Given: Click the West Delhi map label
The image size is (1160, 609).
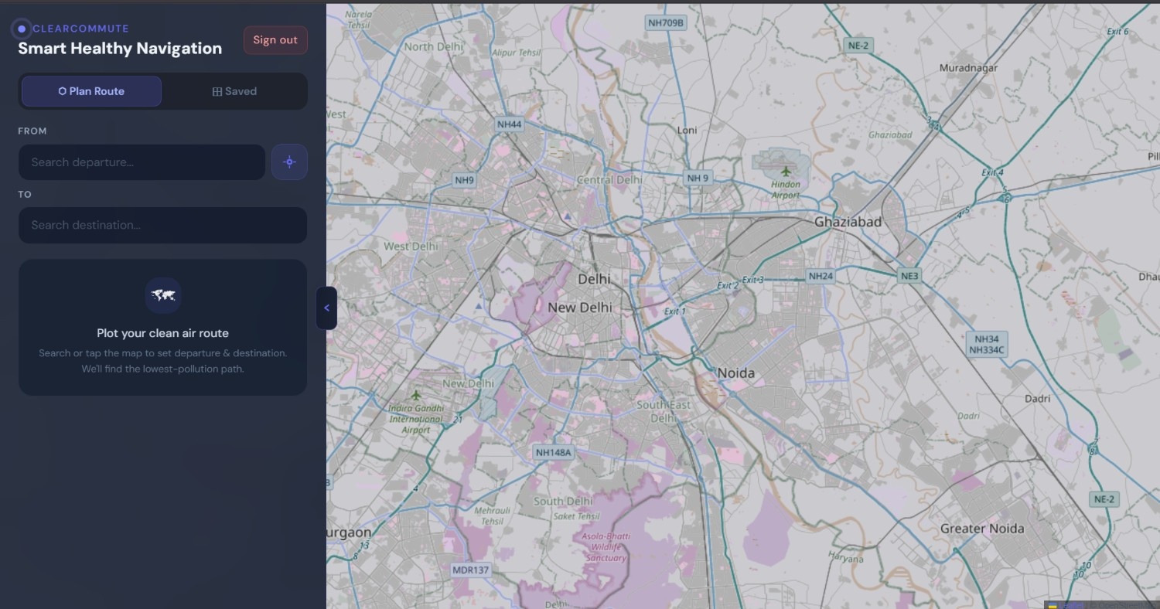Looking at the screenshot, I should [x=411, y=247].
